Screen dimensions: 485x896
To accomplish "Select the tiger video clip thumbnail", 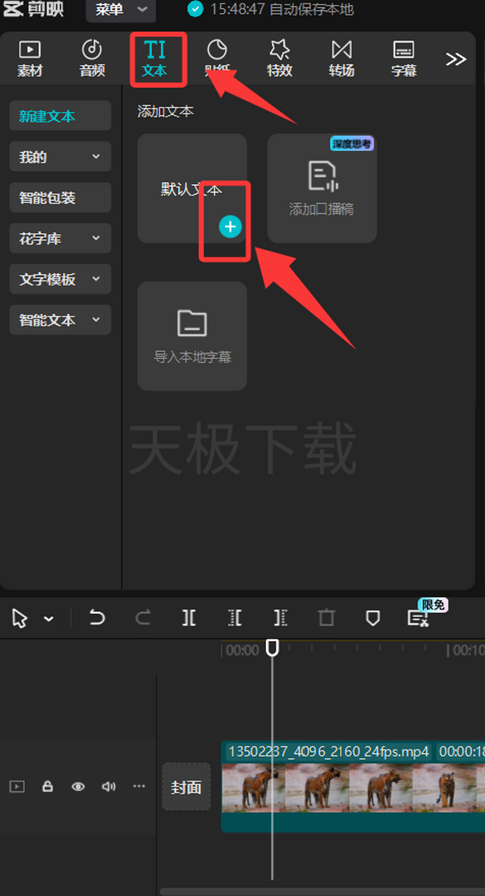I will (353, 788).
